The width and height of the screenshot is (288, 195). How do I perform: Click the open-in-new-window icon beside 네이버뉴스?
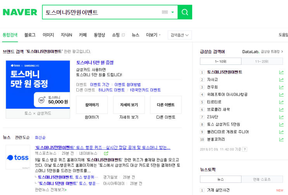click(x=106, y=153)
